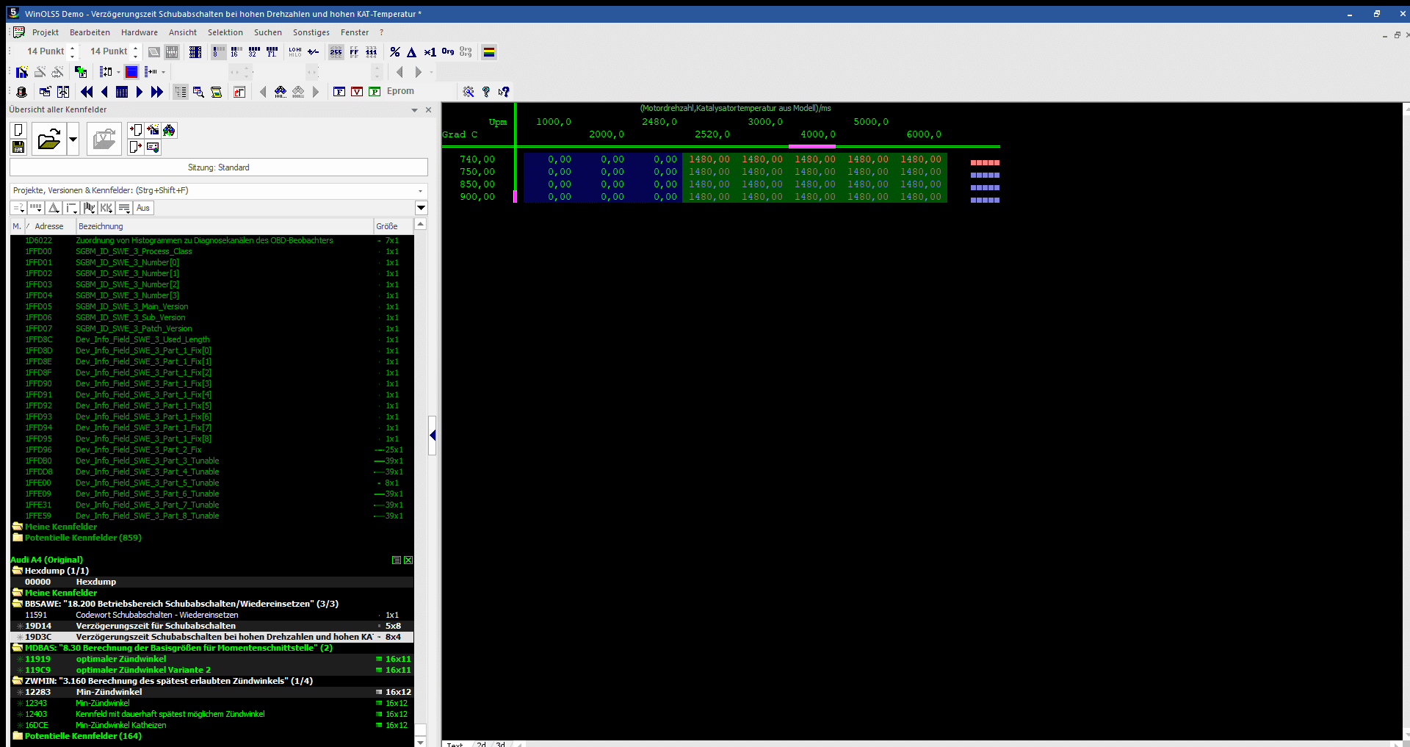The height and width of the screenshot is (747, 1410).
Task: Jump to last map with double-right arrow
Action: 157,92
